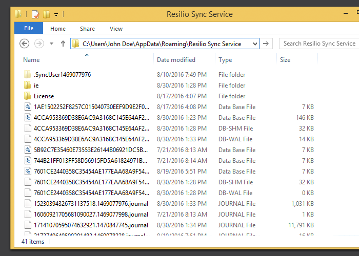Click the 8/19/2016 5:51 PM date cell
The width and height of the screenshot is (359, 256).
pyautogui.click(x=182, y=171)
